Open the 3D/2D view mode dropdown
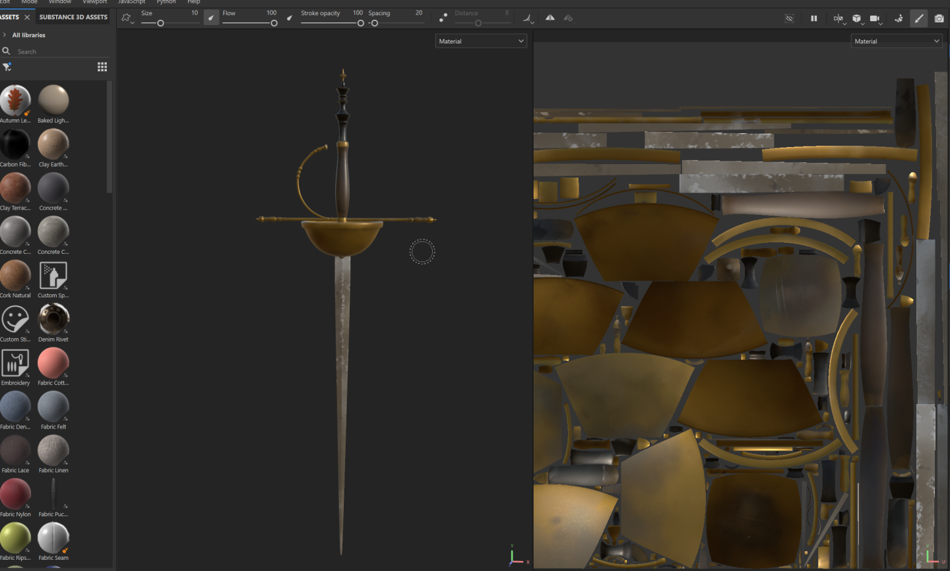This screenshot has width=950, height=571. click(839, 18)
